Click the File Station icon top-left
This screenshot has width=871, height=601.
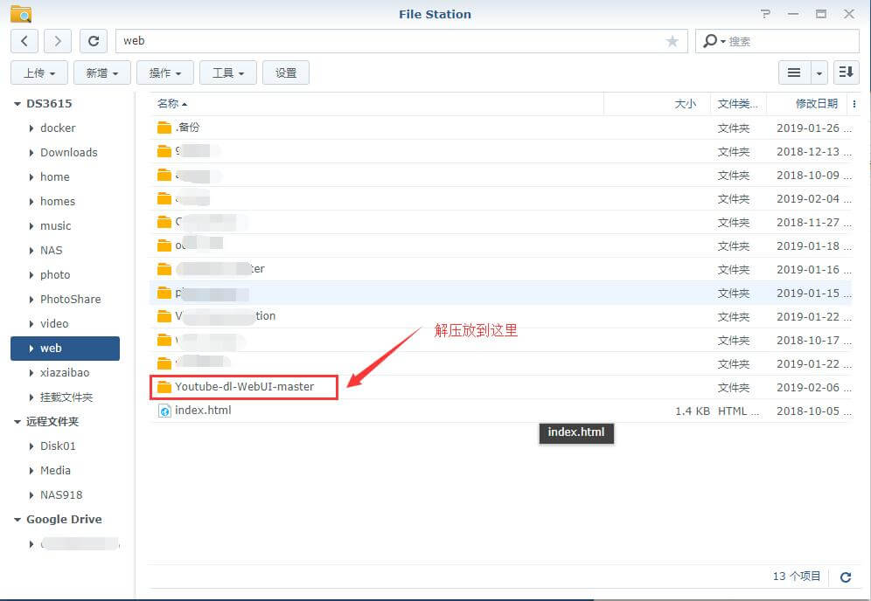[19, 14]
